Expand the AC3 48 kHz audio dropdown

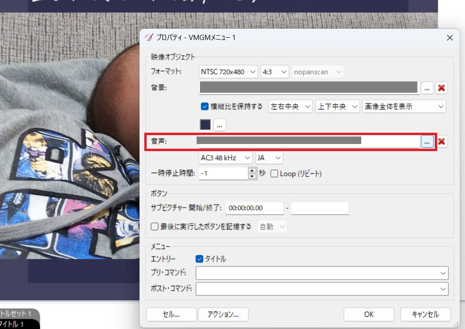coord(226,157)
